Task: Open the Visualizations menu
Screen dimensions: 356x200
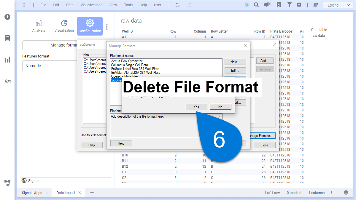Action: [91, 5]
